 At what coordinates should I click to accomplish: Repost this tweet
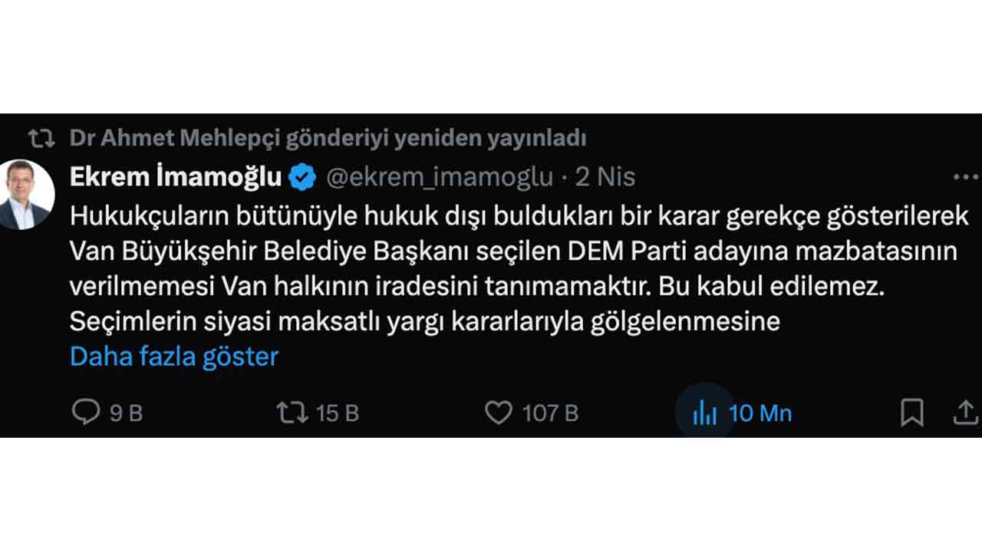292,412
